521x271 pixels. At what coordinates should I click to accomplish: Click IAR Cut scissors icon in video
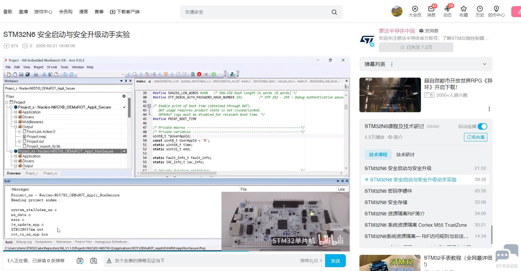click(x=44, y=74)
